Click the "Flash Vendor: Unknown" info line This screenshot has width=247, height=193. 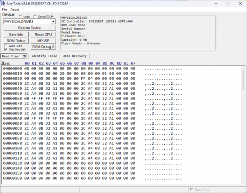point(80,44)
